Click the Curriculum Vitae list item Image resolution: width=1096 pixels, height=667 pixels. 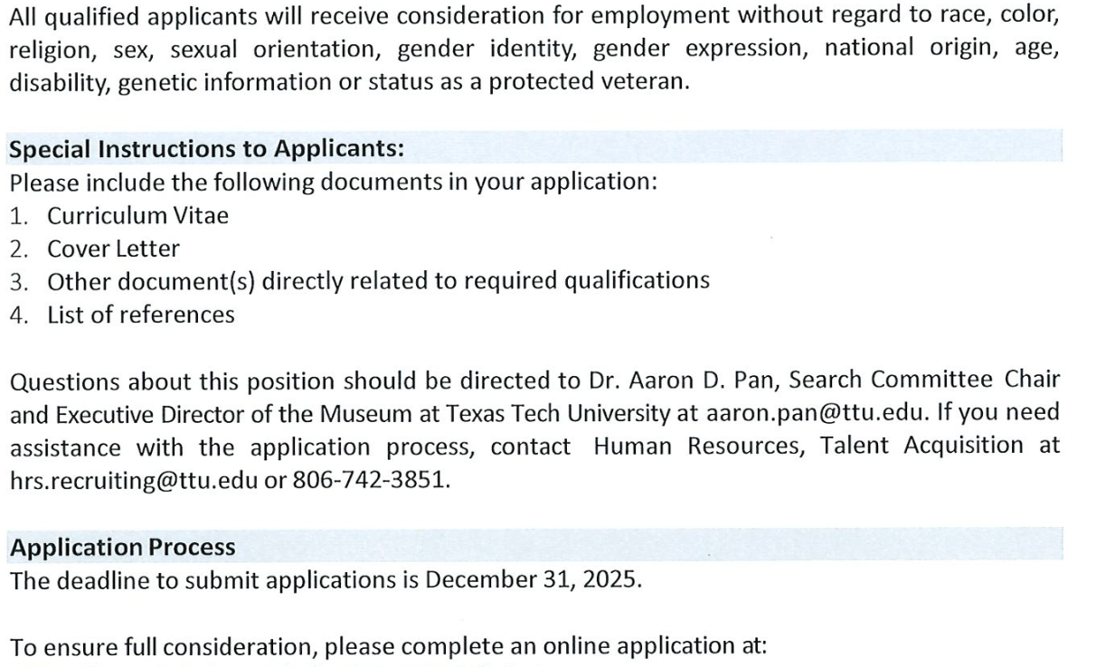click(x=137, y=216)
